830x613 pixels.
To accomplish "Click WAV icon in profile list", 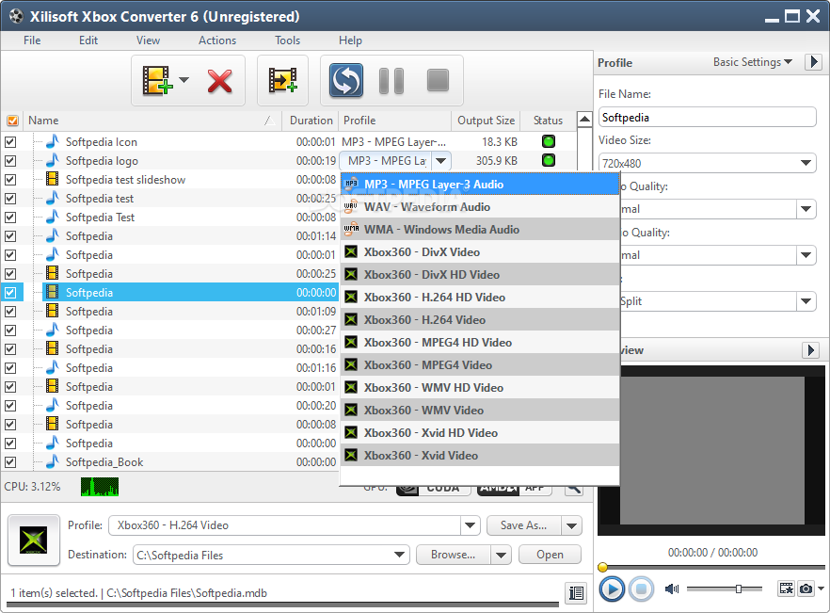I will point(350,206).
